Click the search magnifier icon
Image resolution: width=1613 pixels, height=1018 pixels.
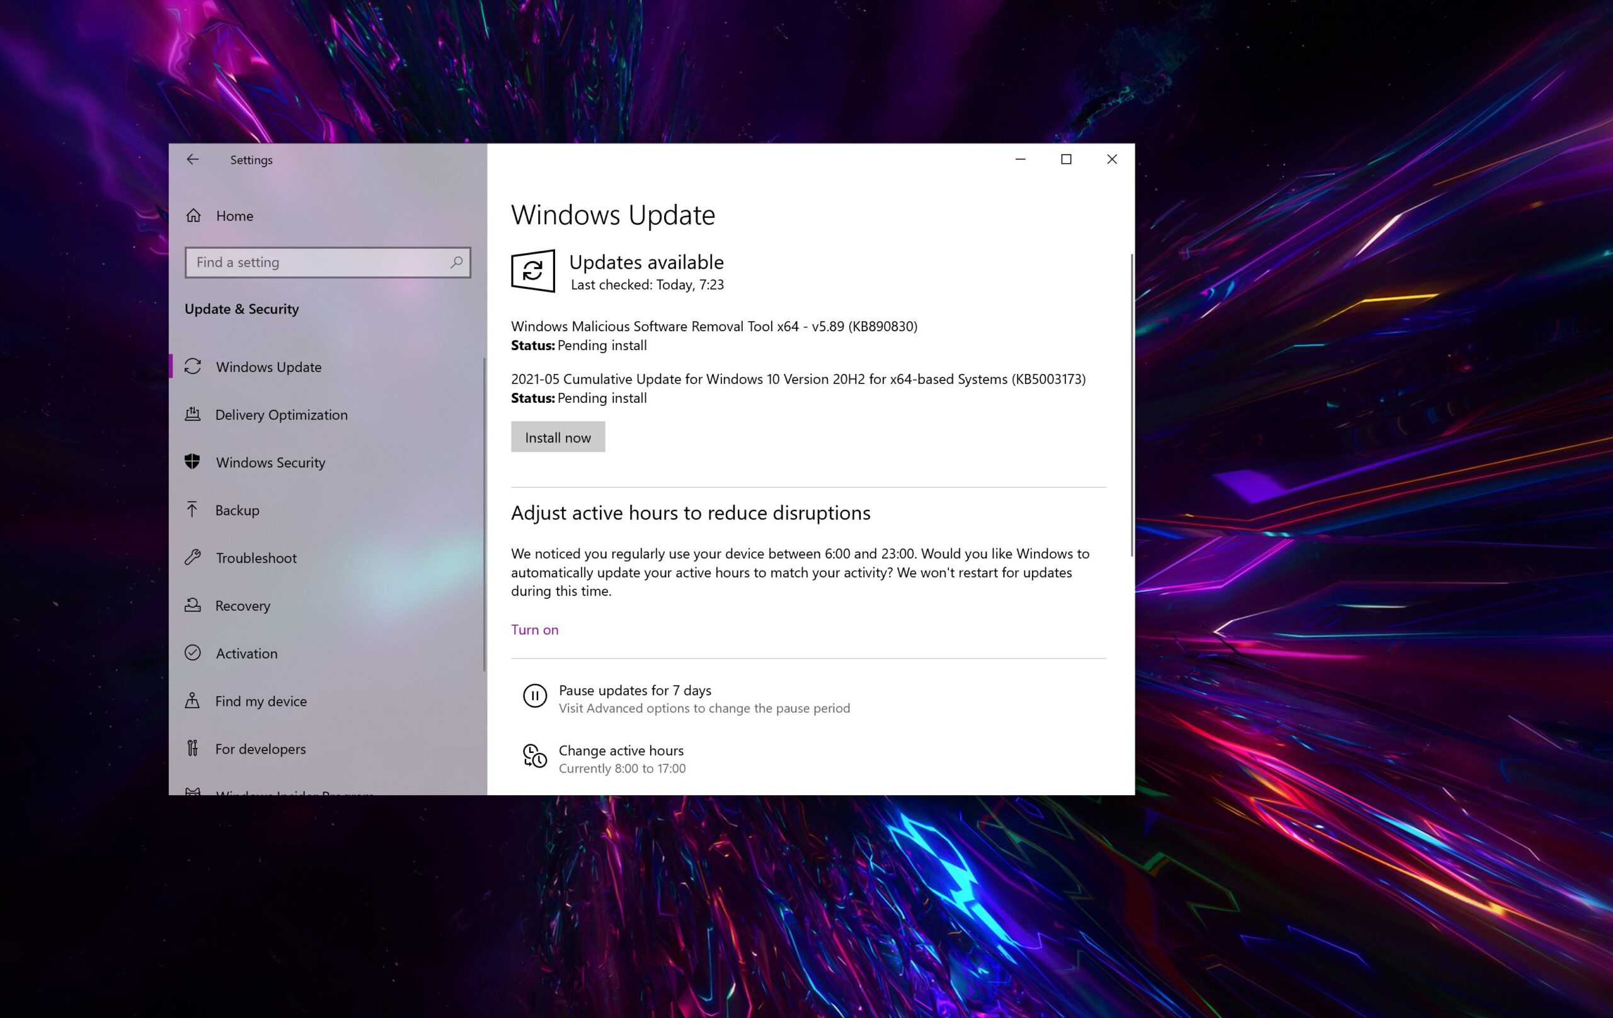click(456, 263)
